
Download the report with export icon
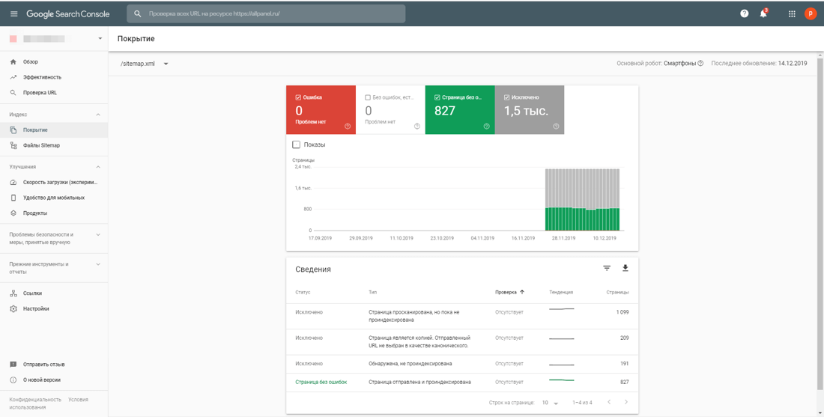(625, 268)
